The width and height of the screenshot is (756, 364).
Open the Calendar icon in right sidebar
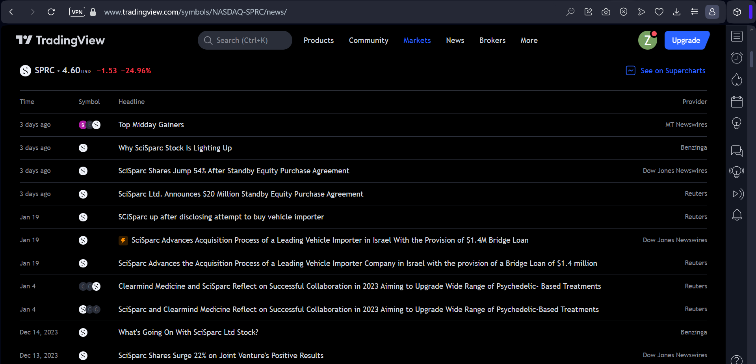(x=737, y=102)
